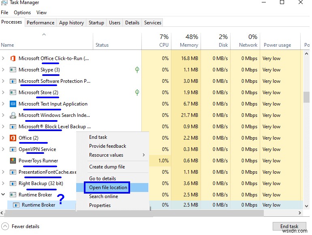Click the parent Runtime Broker icon
This screenshot has width=312, height=235.
tap(13, 195)
